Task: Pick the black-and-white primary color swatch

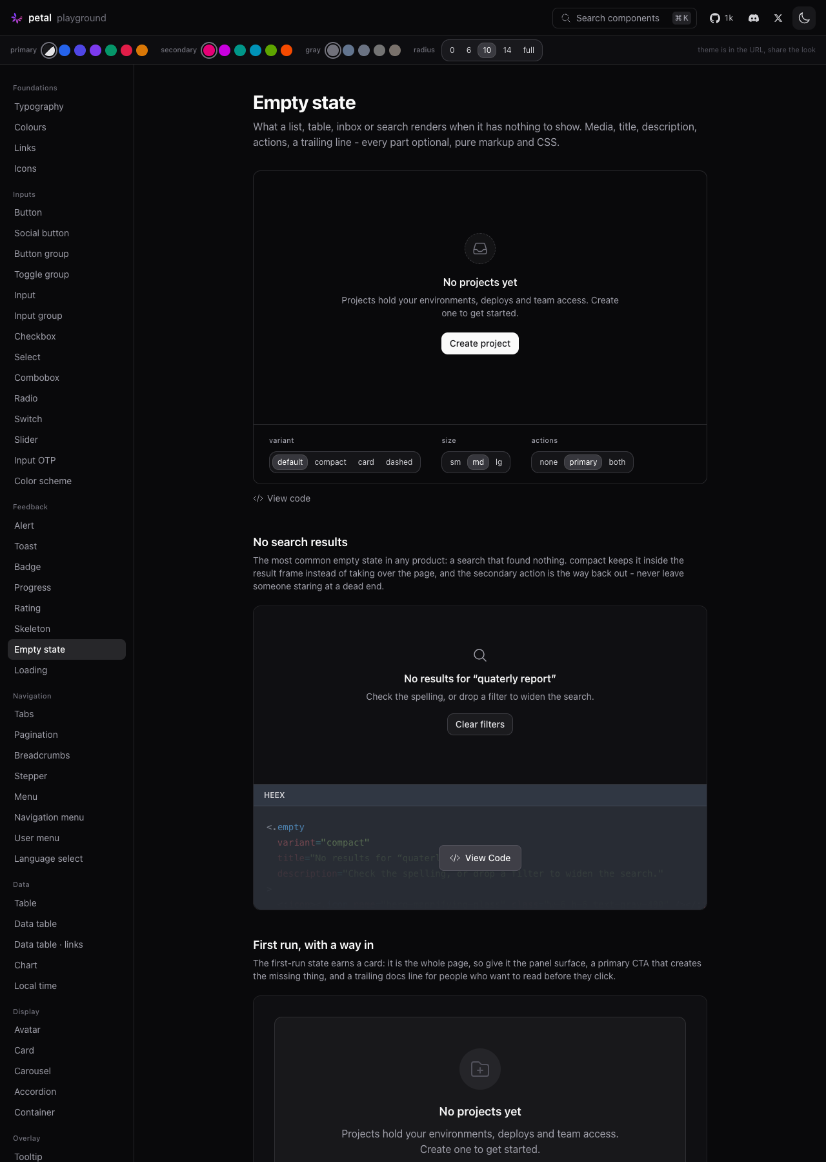Action: (x=49, y=50)
